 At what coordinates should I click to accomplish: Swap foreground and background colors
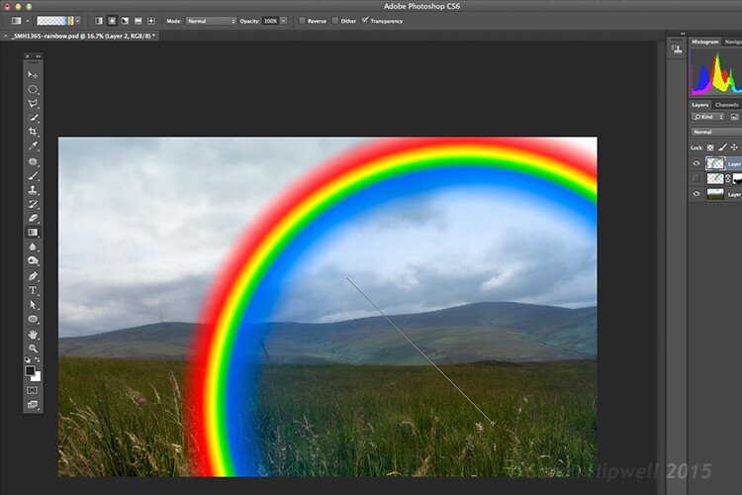(38, 360)
